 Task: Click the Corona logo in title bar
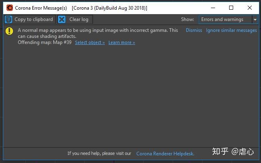coord(10,8)
